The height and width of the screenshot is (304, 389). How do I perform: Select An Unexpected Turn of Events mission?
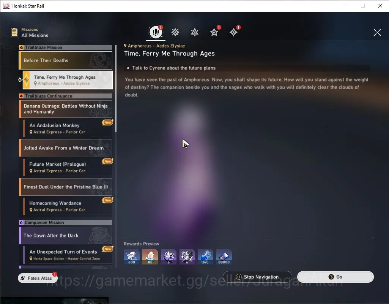pyautogui.click(x=68, y=255)
